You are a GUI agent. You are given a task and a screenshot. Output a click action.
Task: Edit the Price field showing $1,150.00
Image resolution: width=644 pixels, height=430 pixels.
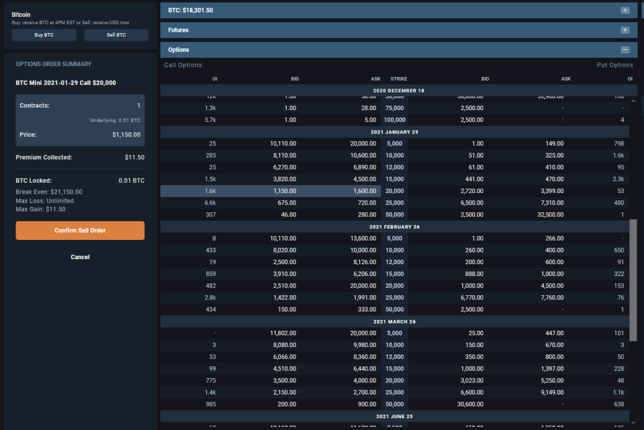click(x=80, y=135)
